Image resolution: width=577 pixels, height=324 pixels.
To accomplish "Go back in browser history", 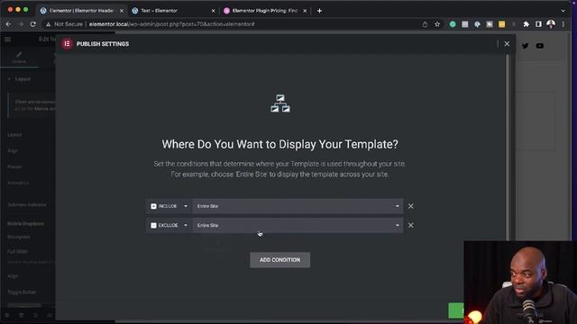I will click(x=8, y=24).
